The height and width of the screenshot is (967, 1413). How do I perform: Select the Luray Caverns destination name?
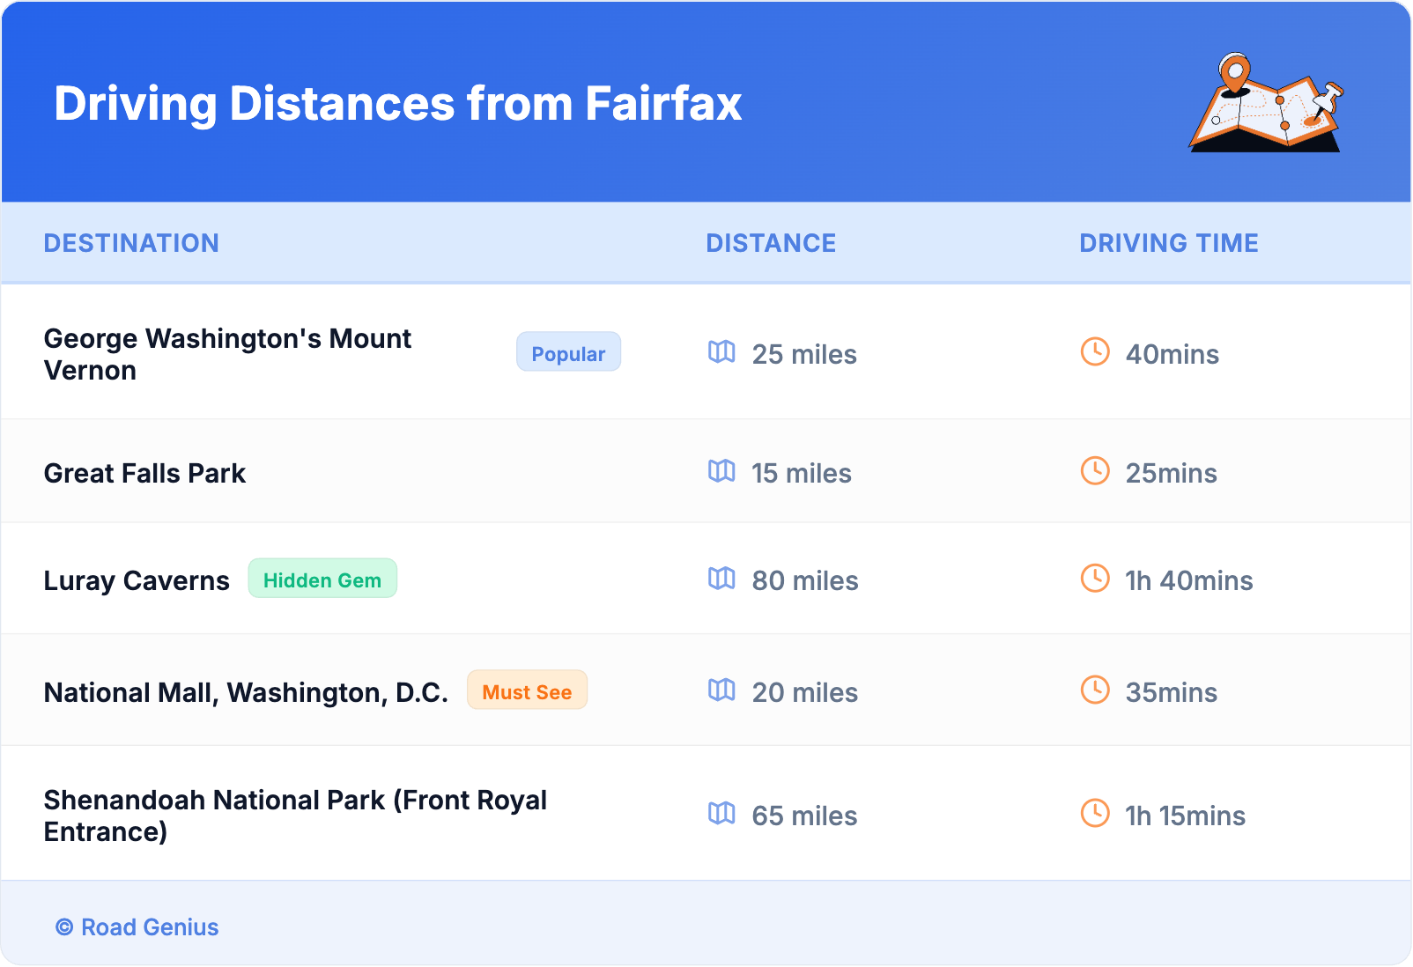click(x=137, y=581)
